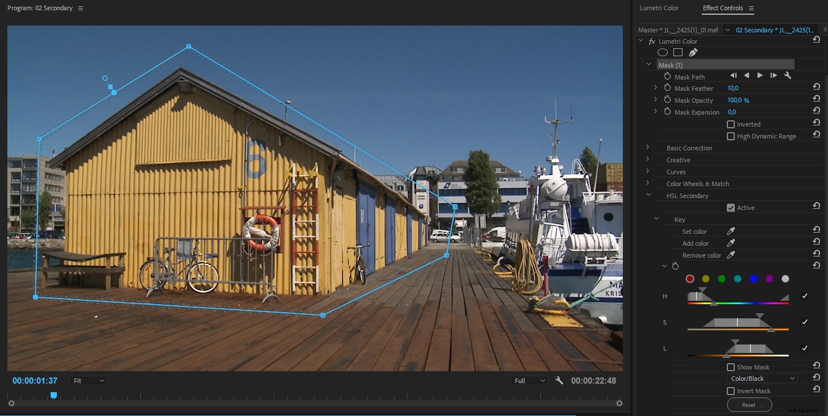Select the blue color swatch in Key
This screenshot has width=828, height=416.
(x=754, y=279)
